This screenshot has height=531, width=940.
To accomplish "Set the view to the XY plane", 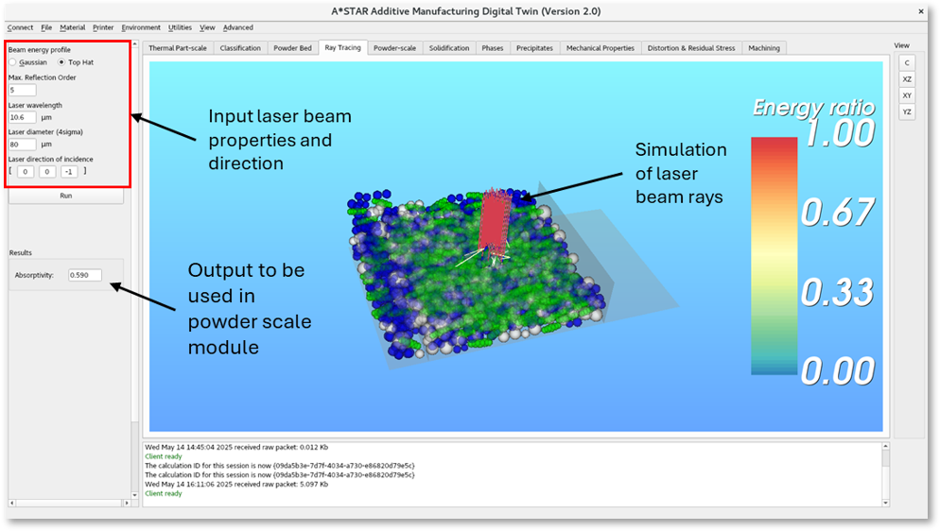I will 907,95.
